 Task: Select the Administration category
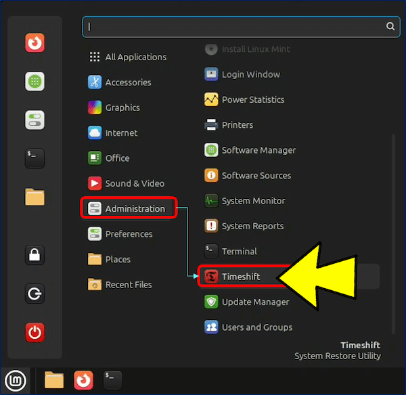pos(129,208)
